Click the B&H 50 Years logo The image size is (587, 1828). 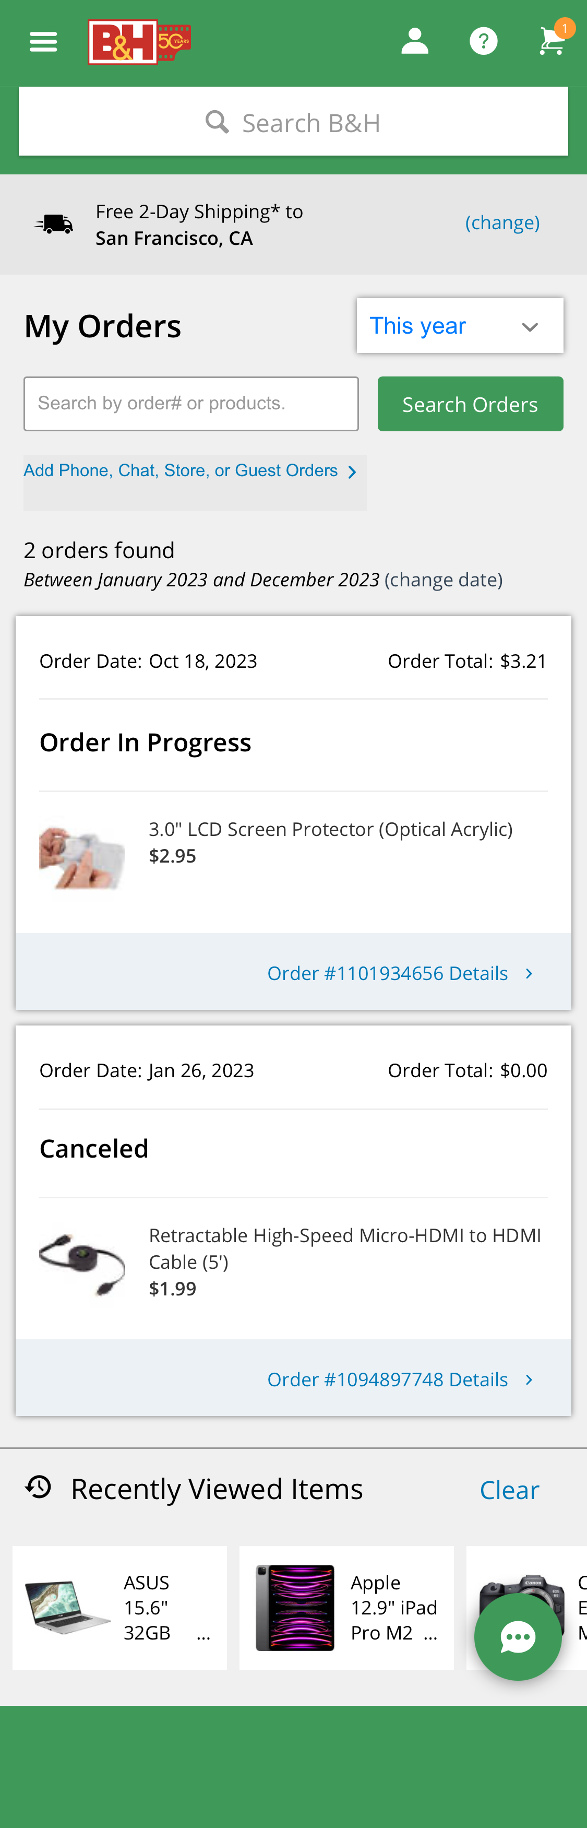139,41
